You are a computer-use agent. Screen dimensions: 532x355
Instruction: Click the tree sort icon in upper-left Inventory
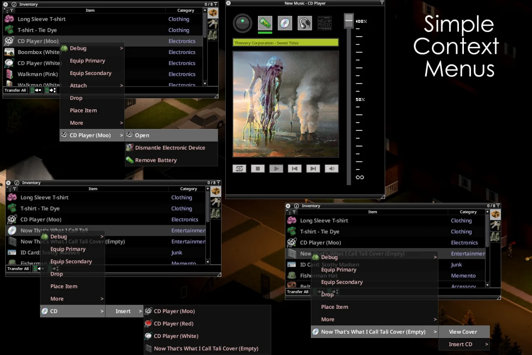(6, 10)
